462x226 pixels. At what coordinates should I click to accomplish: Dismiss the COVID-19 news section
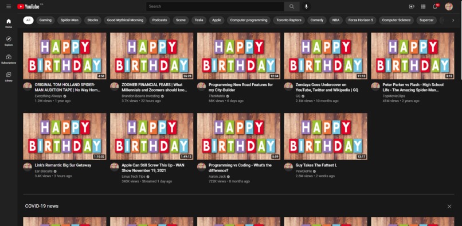449,206
